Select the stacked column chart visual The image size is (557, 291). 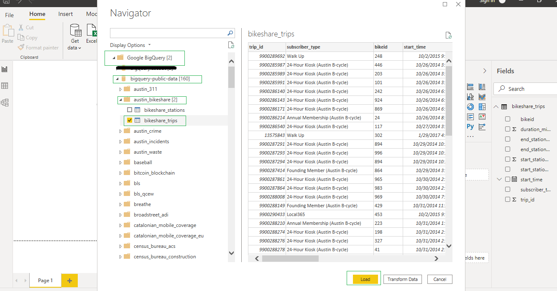pos(482,87)
